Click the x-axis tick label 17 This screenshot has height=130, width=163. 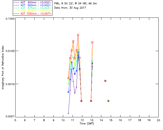pos(130,120)
